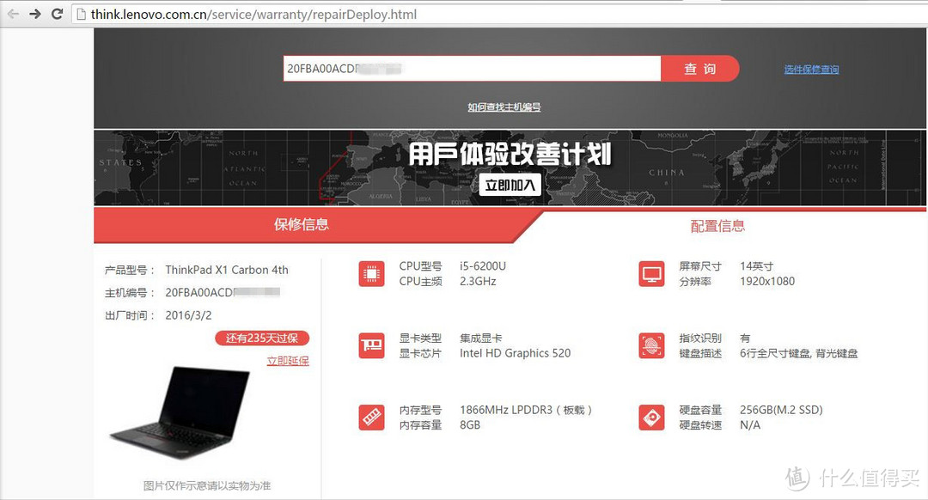Click the '产品型号：' label

[x=130, y=271]
